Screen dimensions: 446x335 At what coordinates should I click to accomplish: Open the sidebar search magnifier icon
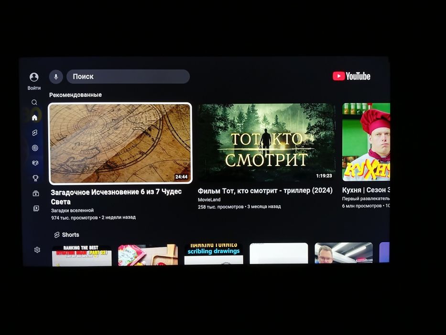34,102
